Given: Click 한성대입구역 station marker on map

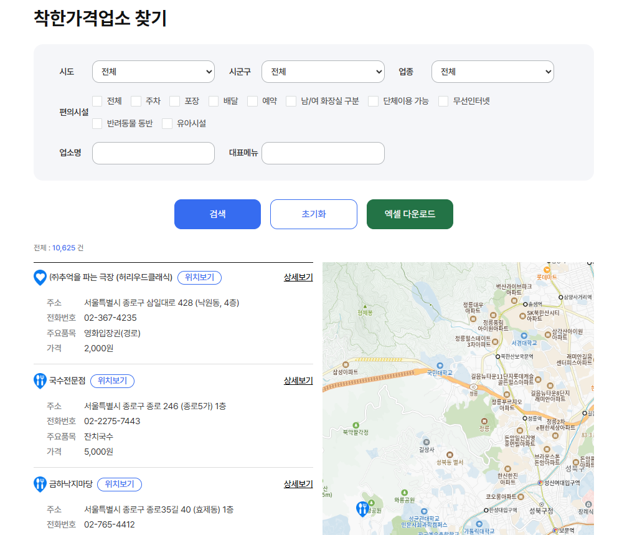Looking at the screenshot, I should click(486, 510).
